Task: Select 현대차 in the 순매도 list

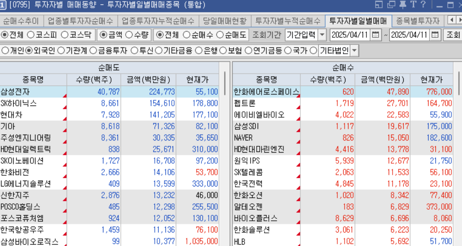Action: (x=109, y=115)
